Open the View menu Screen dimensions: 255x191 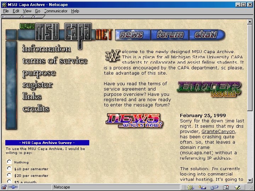pos(27,11)
